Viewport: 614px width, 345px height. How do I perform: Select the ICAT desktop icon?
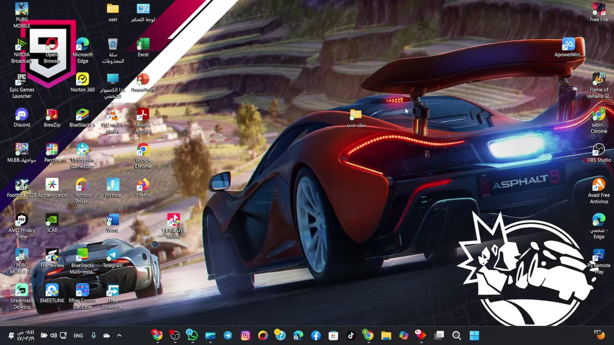click(x=52, y=223)
